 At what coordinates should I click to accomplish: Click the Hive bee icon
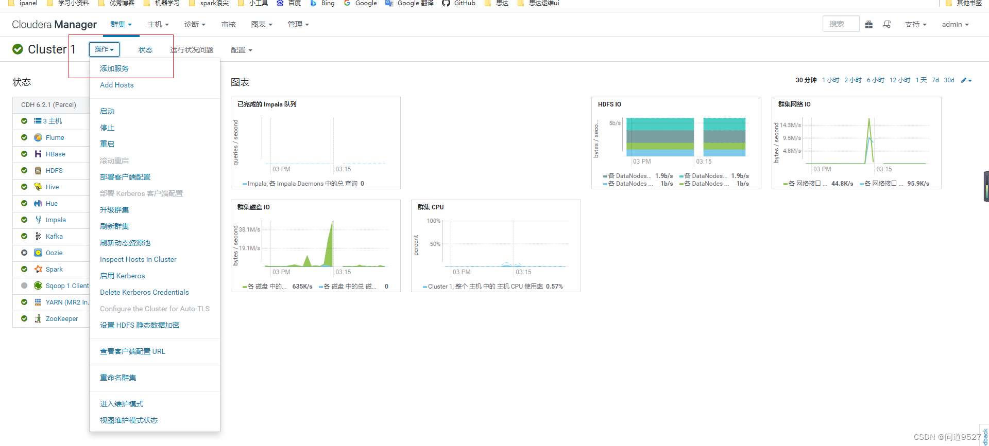(x=38, y=187)
